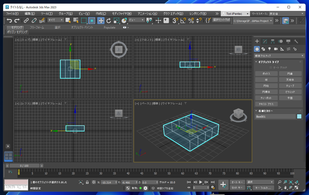Open the selection filter 'すべて' dropdown
The height and width of the screenshot is (195, 309).
(x=56, y=20)
